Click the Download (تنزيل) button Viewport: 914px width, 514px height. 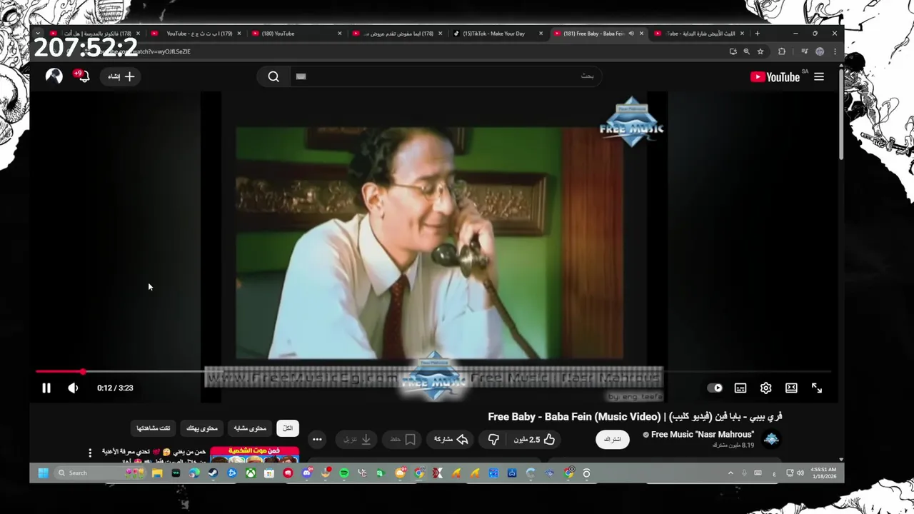click(357, 440)
